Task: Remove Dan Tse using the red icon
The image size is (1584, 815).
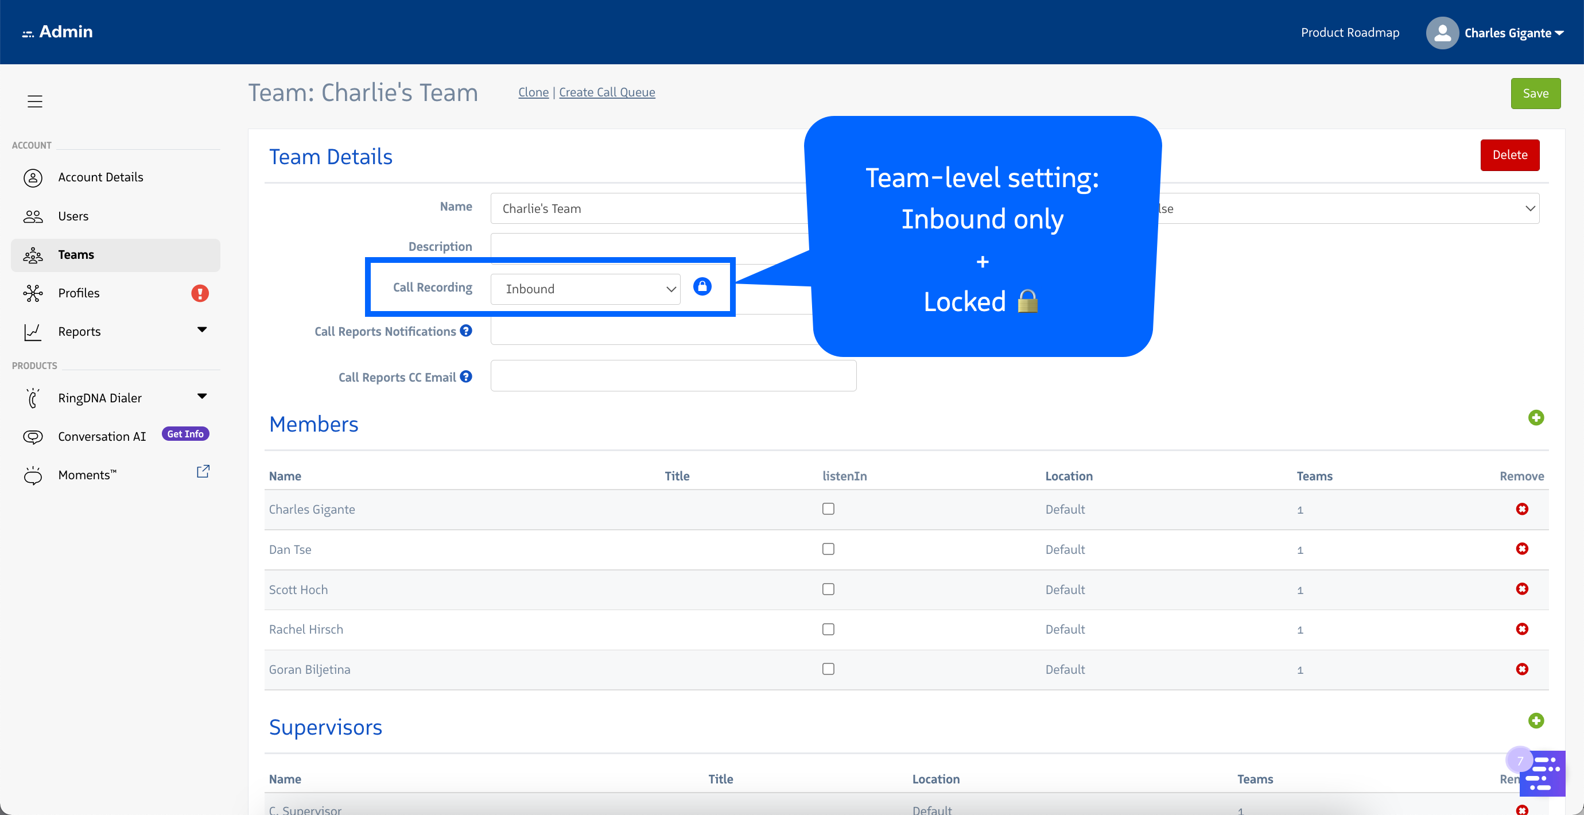Action: 1522,549
